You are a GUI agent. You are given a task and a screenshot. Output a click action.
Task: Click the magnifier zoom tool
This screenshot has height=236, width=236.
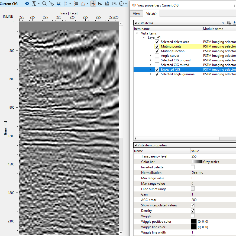[44, 4]
